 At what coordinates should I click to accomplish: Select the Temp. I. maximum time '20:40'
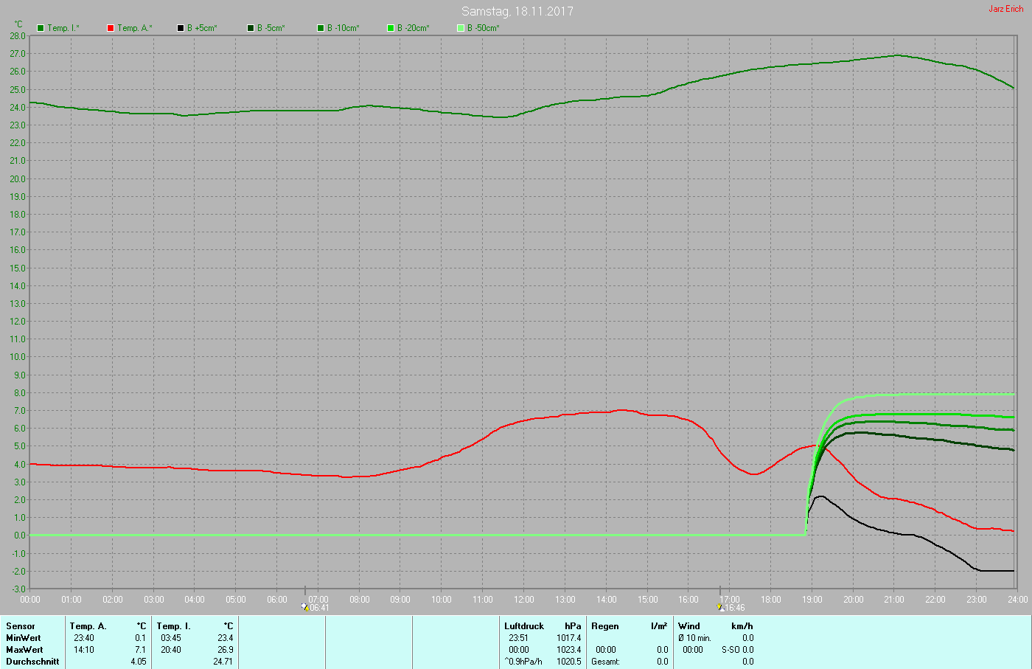[171, 650]
